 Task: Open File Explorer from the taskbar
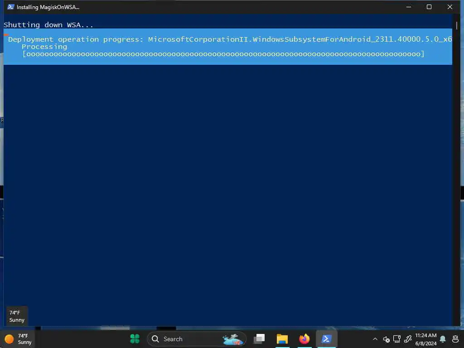282,339
